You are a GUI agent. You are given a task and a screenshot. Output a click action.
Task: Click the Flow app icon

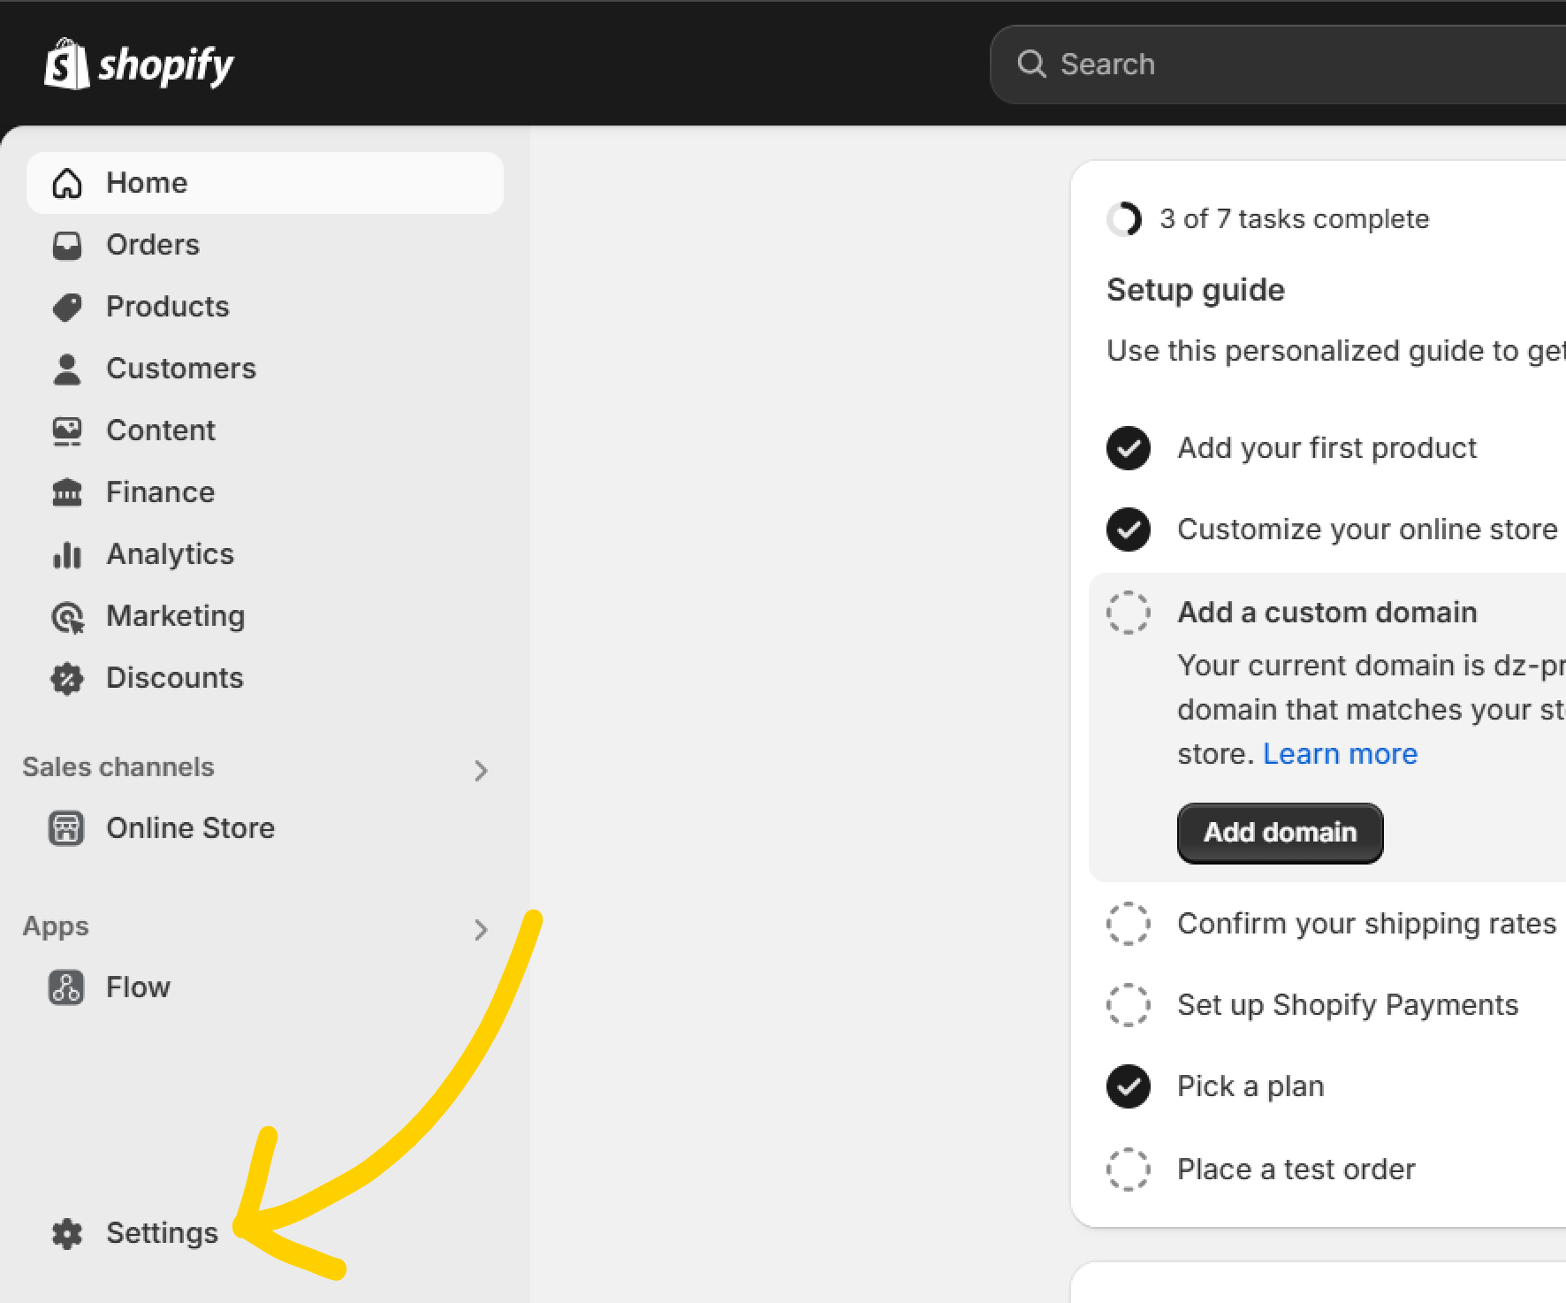click(66, 987)
